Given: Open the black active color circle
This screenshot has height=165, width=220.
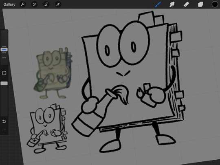Looking at the screenshot, I should coord(215,4).
